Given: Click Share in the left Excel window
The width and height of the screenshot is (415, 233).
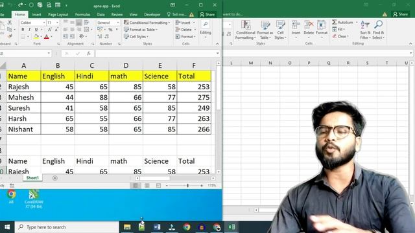Looking at the screenshot, I should pyautogui.click(x=207, y=14).
